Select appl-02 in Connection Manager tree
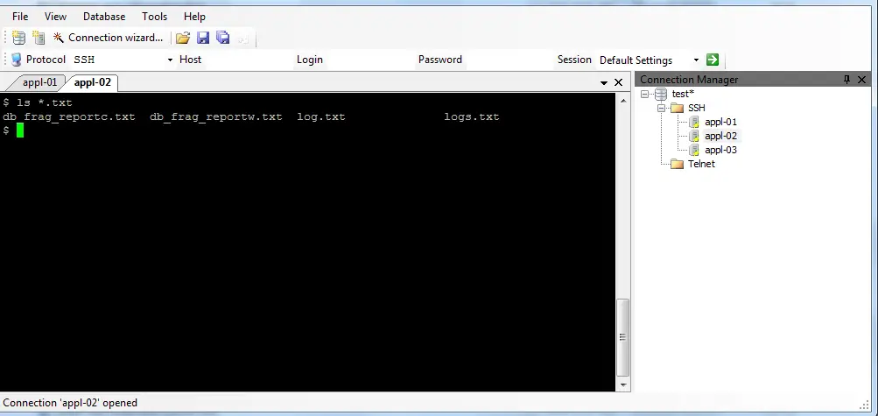 [x=720, y=136]
